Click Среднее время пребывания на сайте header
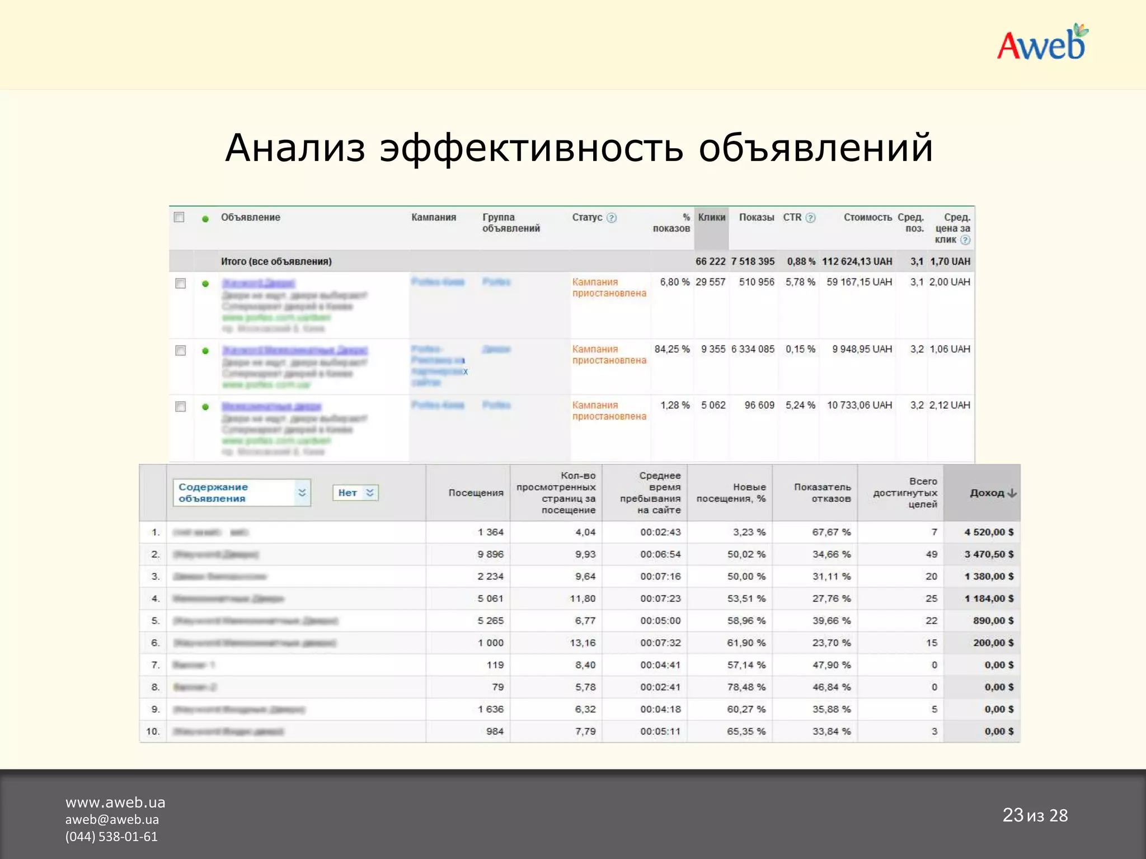This screenshot has height=859, width=1146. pos(650,493)
